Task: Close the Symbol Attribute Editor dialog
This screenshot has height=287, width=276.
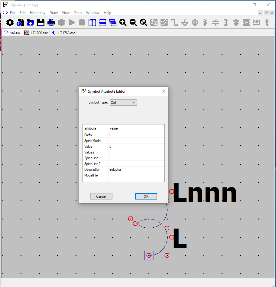Action: point(164,91)
